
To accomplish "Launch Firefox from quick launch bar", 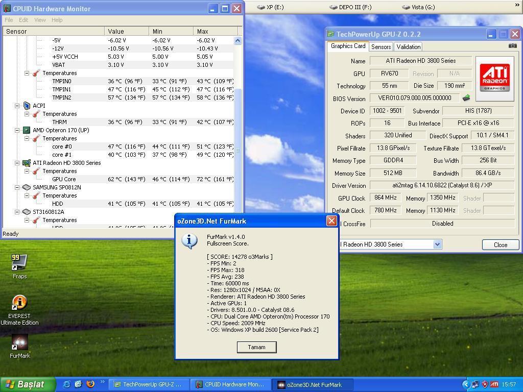I will pyautogui.click(x=90, y=384).
